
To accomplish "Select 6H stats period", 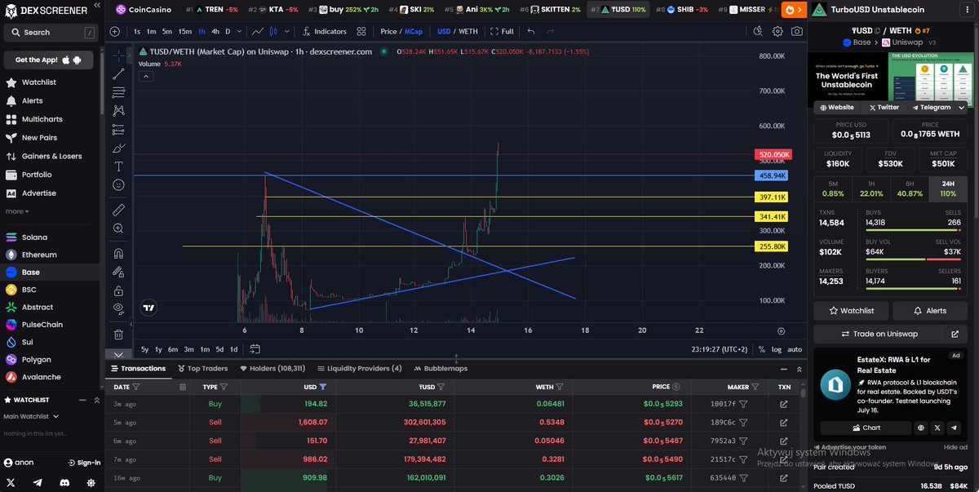I will (911, 188).
